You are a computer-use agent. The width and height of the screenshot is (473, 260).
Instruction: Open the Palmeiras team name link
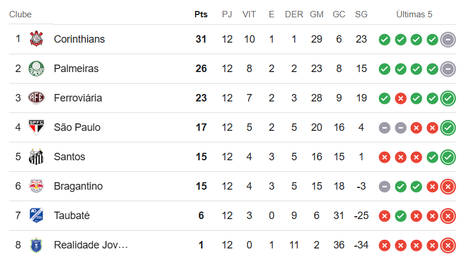[76, 69]
